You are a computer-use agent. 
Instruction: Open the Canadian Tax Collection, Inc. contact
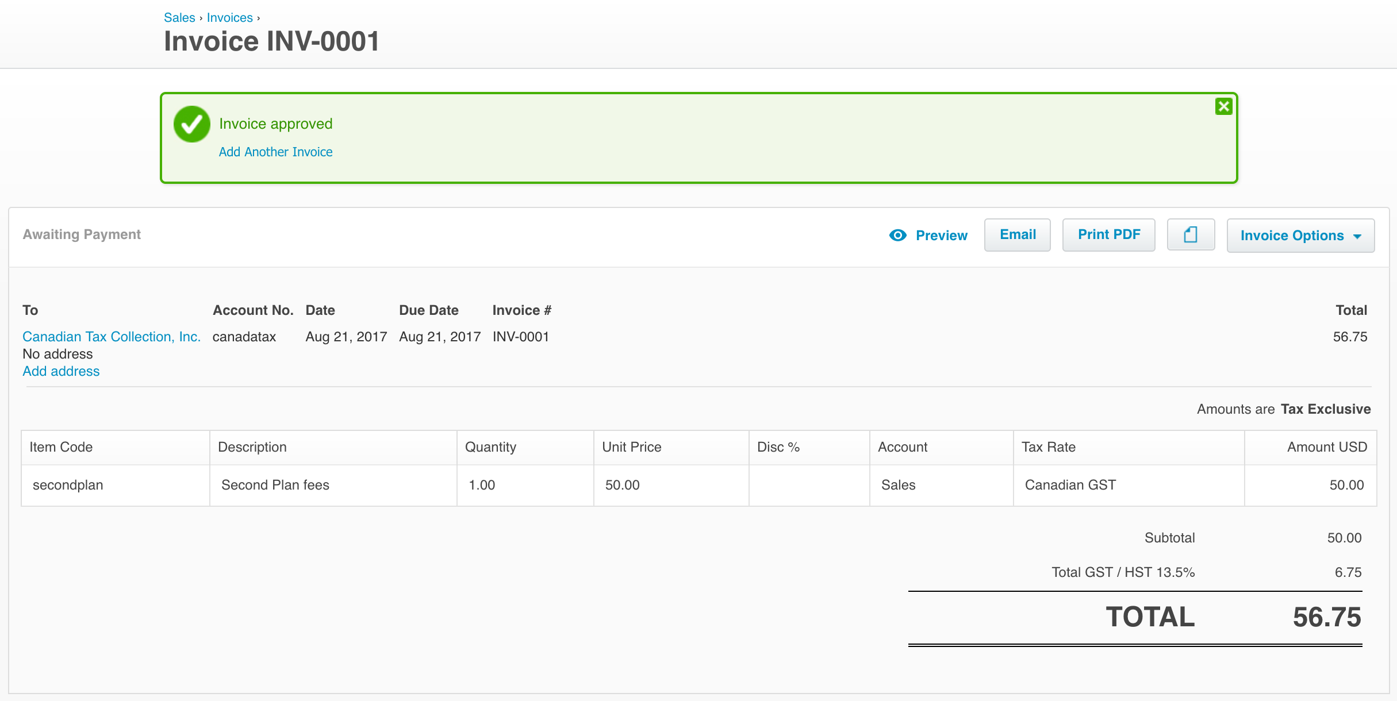pos(112,336)
